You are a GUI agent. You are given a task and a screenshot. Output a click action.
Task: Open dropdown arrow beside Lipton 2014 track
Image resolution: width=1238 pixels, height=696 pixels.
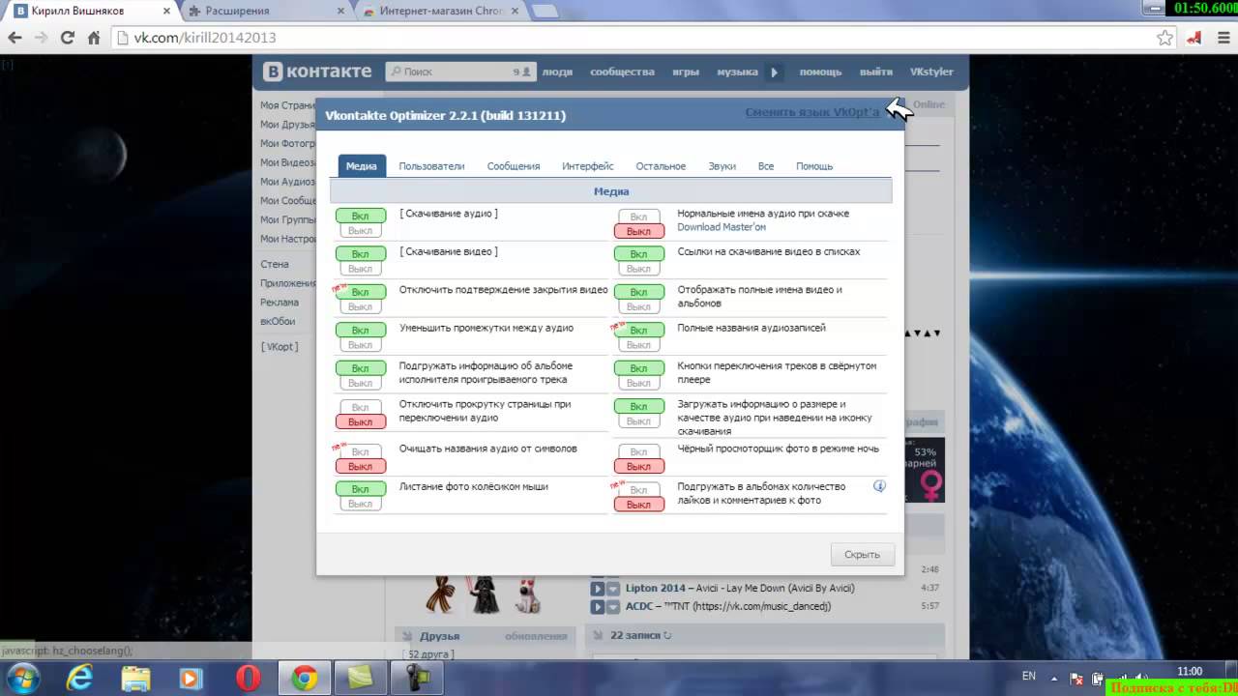[x=613, y=588]
